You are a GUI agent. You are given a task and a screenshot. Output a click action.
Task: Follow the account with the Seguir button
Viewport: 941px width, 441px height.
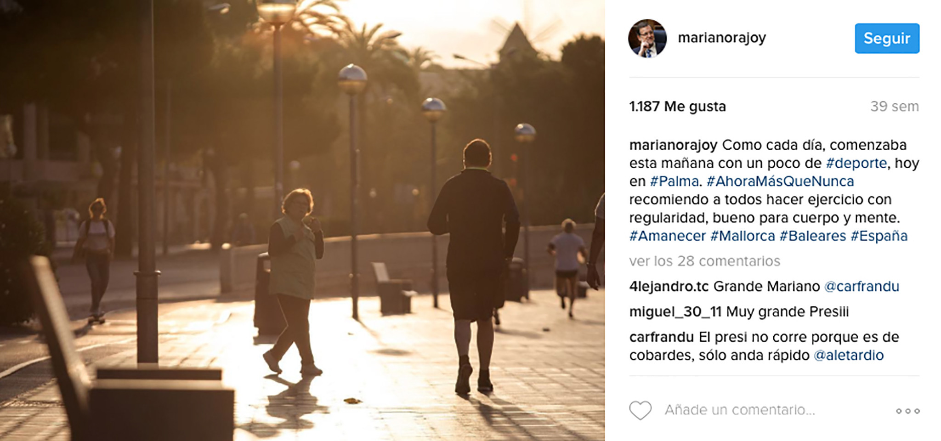coord(887,38)
